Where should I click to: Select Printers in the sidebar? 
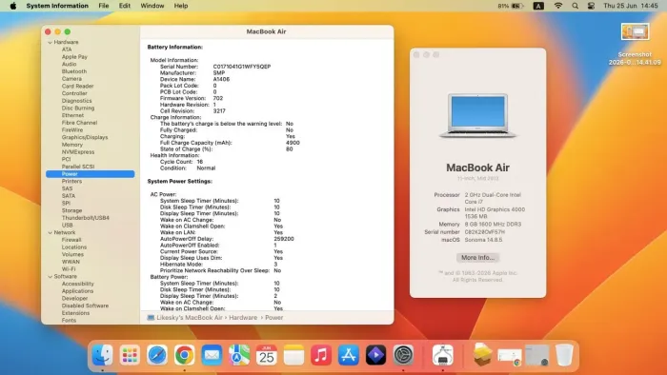tap(71, 182)
